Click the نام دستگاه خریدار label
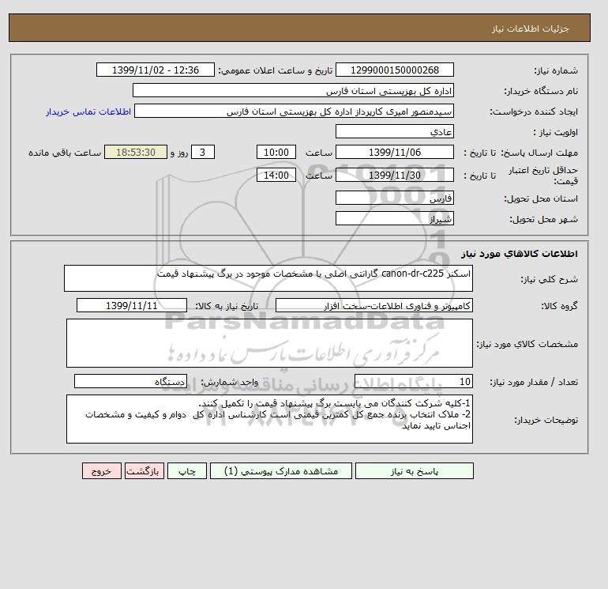Viewport: 608px width, 589px height. (541, 91)
